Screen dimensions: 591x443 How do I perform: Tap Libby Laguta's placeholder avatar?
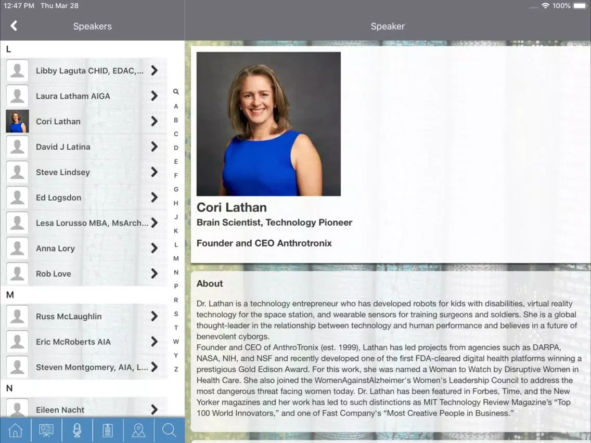[17, 70]
